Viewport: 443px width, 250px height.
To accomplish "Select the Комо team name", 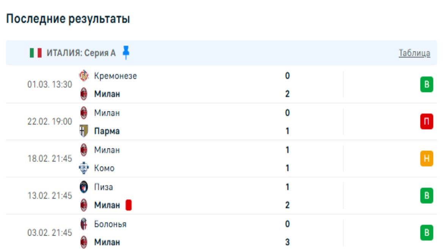I will coord(104,168).
